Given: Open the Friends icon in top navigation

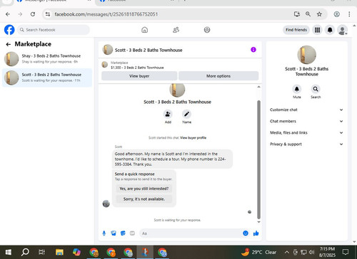Looking at the screenshot, I should (176, 30).
